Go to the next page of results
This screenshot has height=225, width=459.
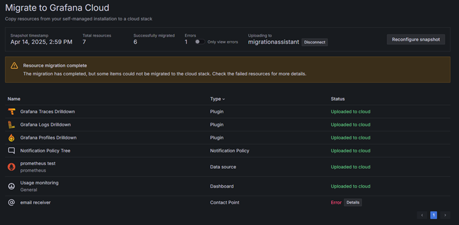[x=445, y=215]
